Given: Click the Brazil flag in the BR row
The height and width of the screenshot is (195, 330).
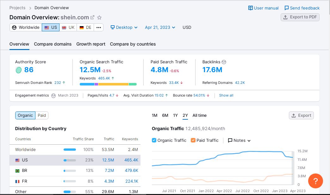Looking at the screenshot, I should [x=17, y=171].
